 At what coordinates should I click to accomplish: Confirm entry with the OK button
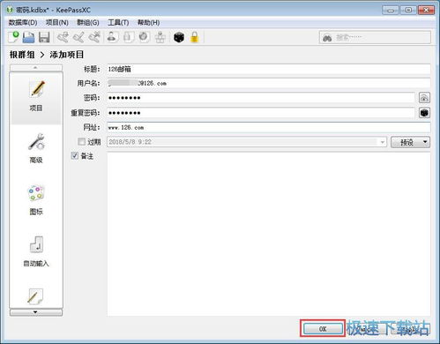pos(323,329)
